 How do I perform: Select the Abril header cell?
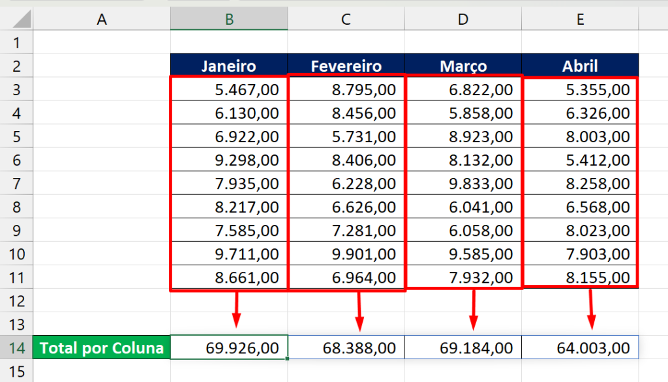pos(579,65)
